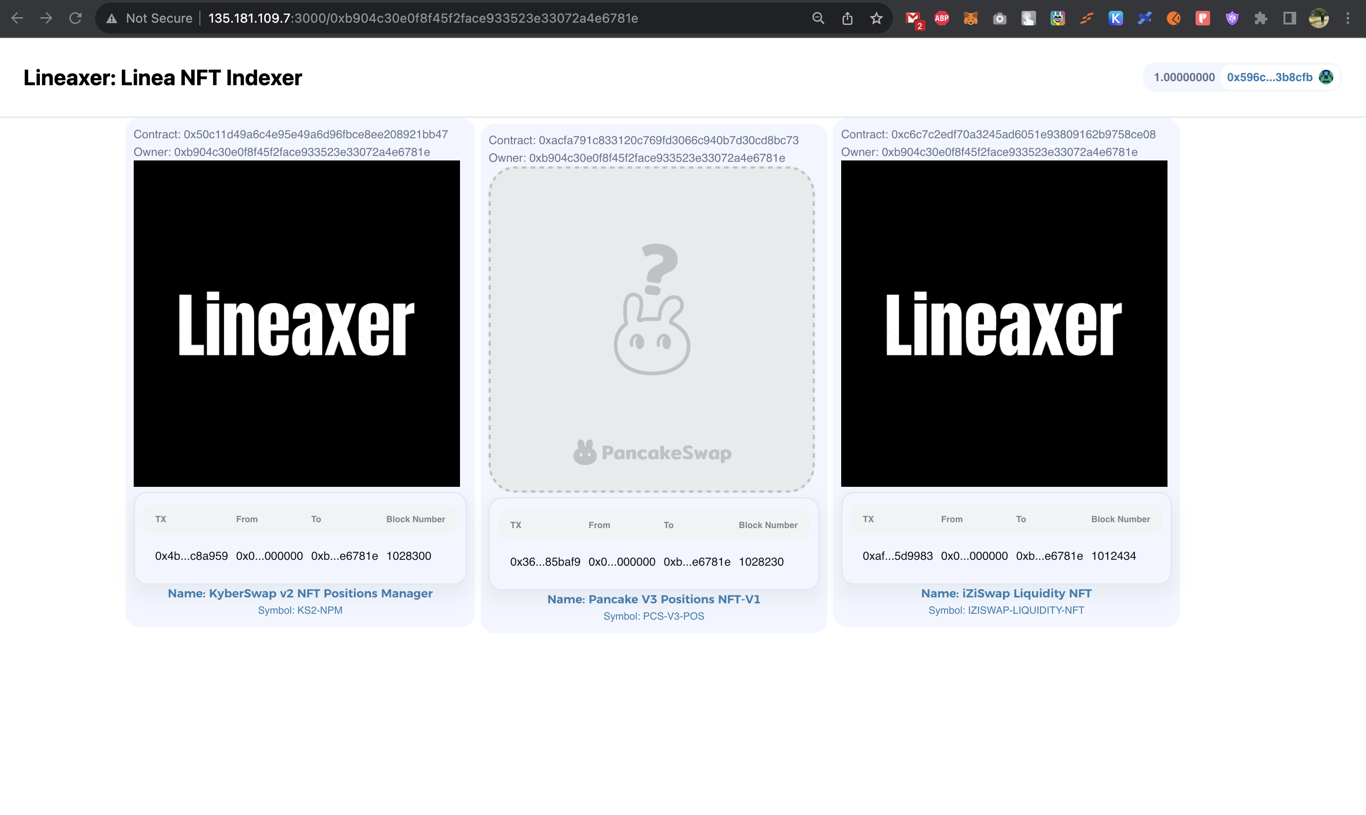
Task: Open the Rainbow wallet extension
Action: [x=1057, y=18]
